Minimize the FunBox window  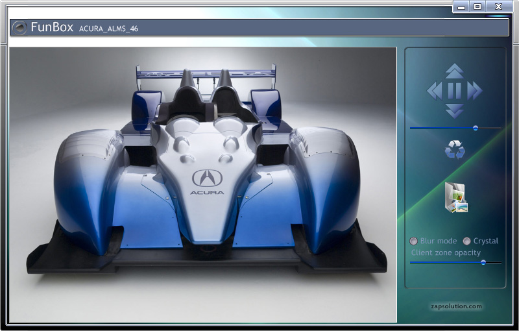(x=461, y=6)
